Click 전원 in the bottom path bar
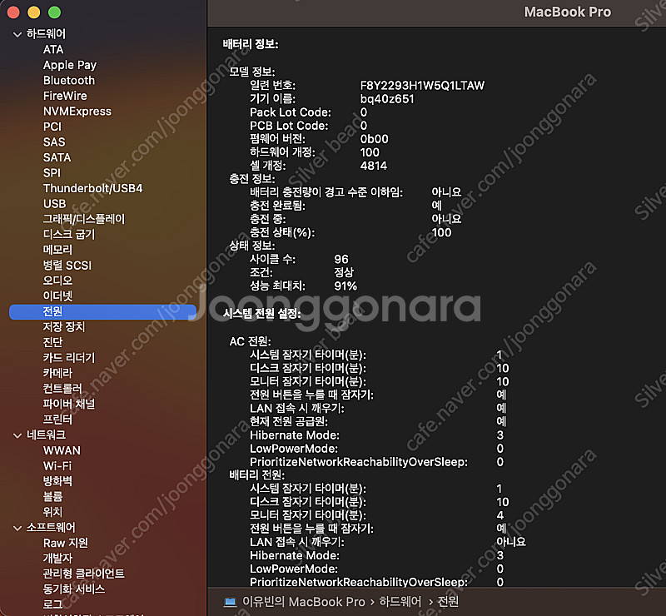 pos(448,602)
